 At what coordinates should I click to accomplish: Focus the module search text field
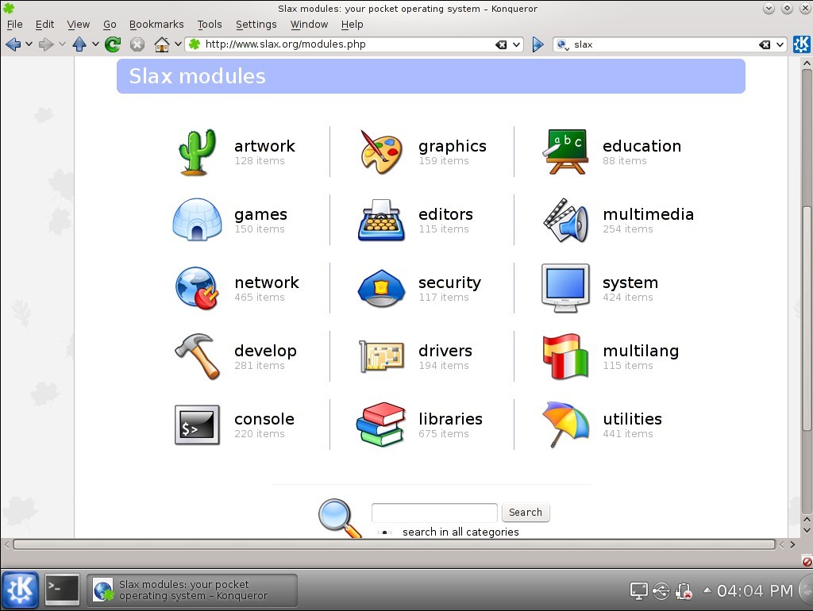[x=434, y=513]
